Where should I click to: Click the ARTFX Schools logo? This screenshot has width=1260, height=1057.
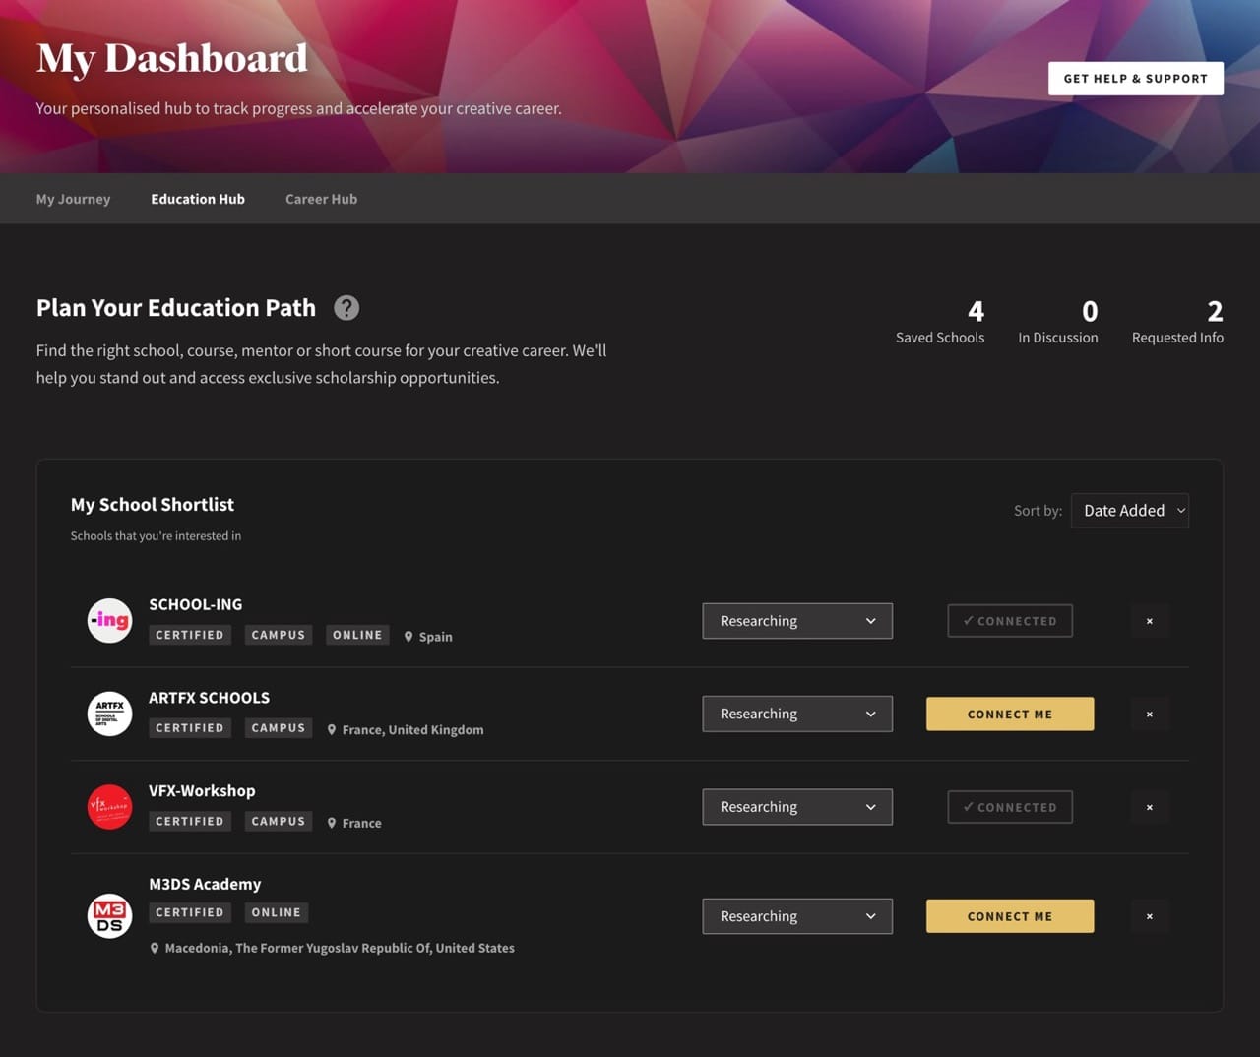pos(109,714)
